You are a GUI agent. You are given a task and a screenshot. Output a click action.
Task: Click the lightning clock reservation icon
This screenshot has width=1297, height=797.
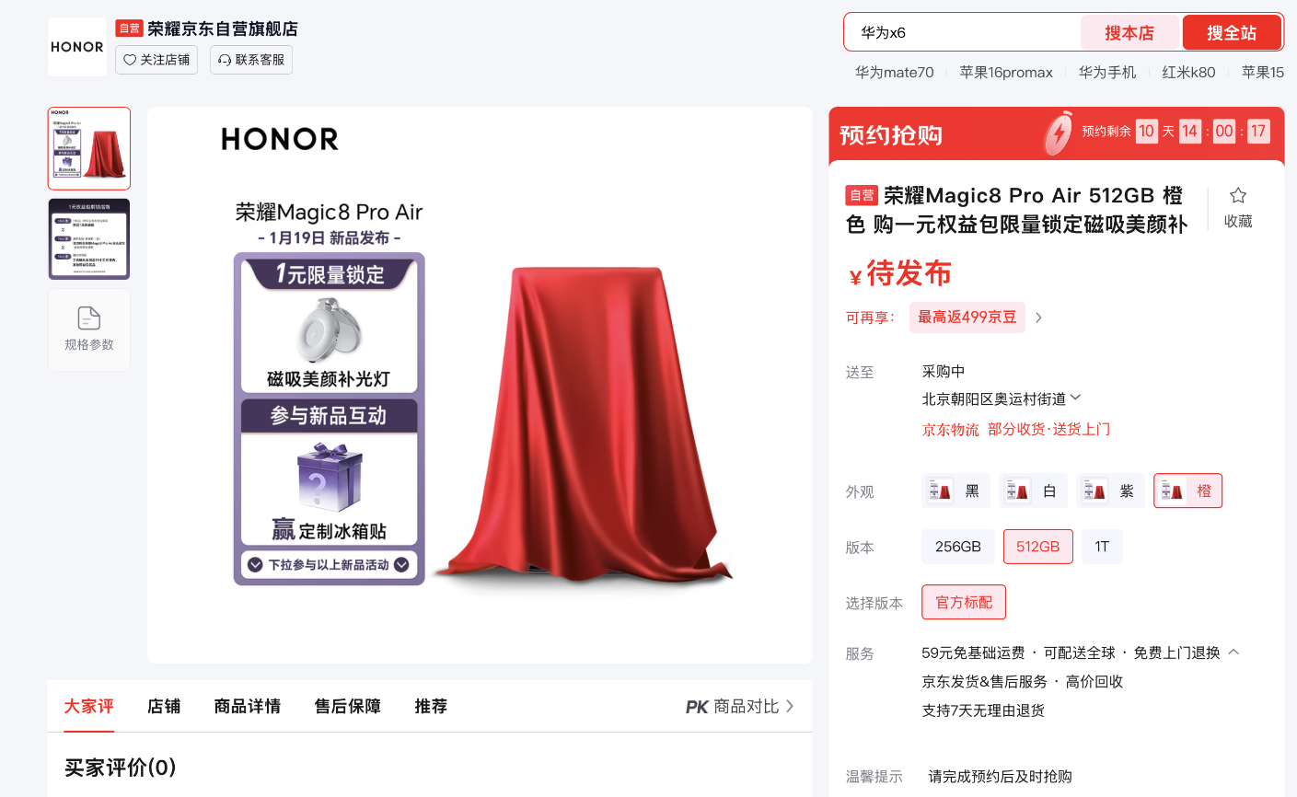click(1059, 133)
